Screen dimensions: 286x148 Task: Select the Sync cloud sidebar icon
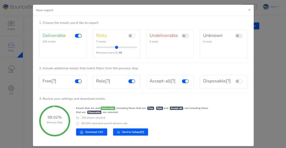coord(11,68)
